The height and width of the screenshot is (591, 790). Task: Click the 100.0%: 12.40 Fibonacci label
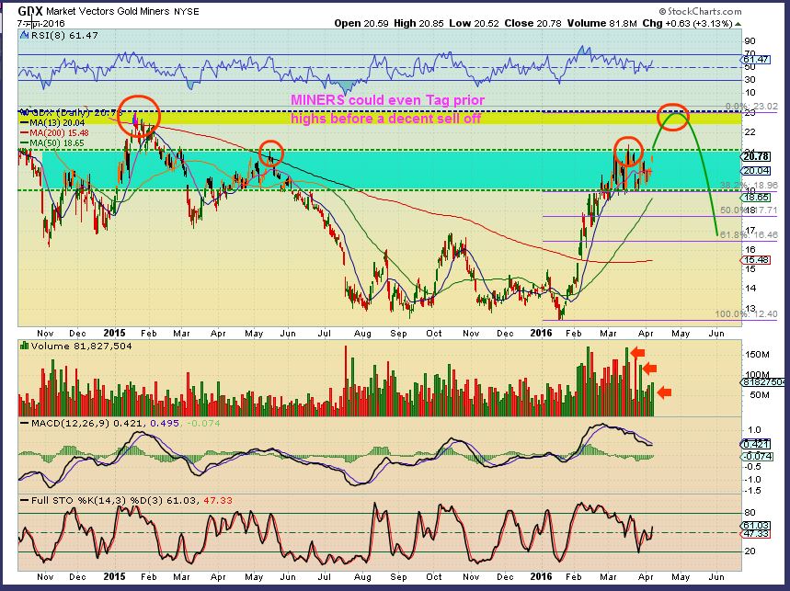tap(747, 313)
